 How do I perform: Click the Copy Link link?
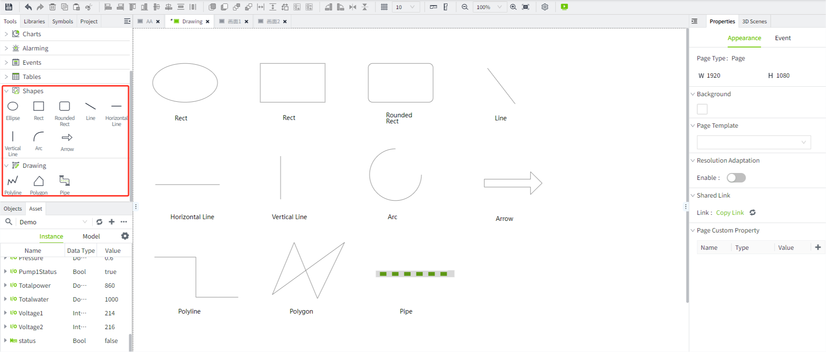tap(730, 213)
